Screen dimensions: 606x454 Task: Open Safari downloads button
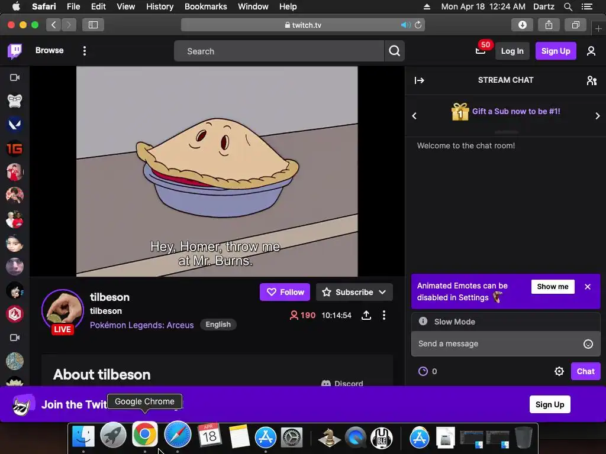(522, 25)
